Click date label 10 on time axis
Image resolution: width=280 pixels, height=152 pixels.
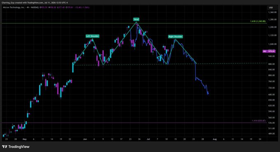tap(166, 139)
